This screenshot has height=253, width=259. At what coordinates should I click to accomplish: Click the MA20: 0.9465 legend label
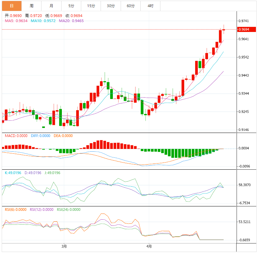(71, 21)
